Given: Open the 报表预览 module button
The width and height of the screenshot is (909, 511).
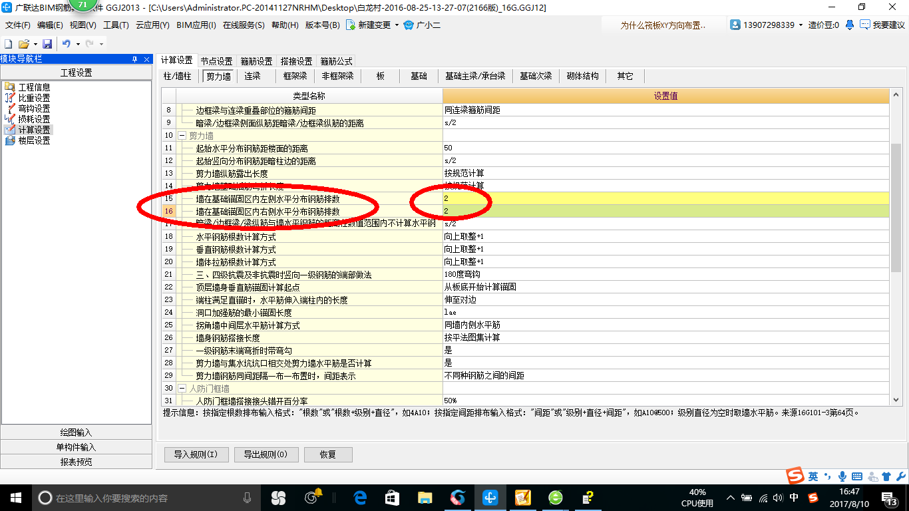Looking at the screenshot, I should point(77,462).
